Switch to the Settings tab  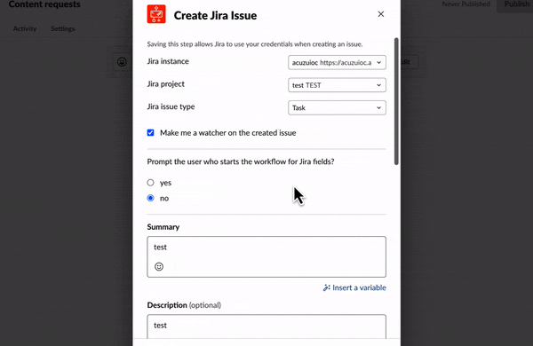click(62, 28)
